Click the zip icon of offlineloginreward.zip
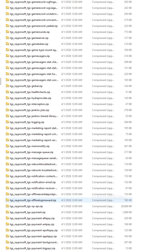 [7, 200]
